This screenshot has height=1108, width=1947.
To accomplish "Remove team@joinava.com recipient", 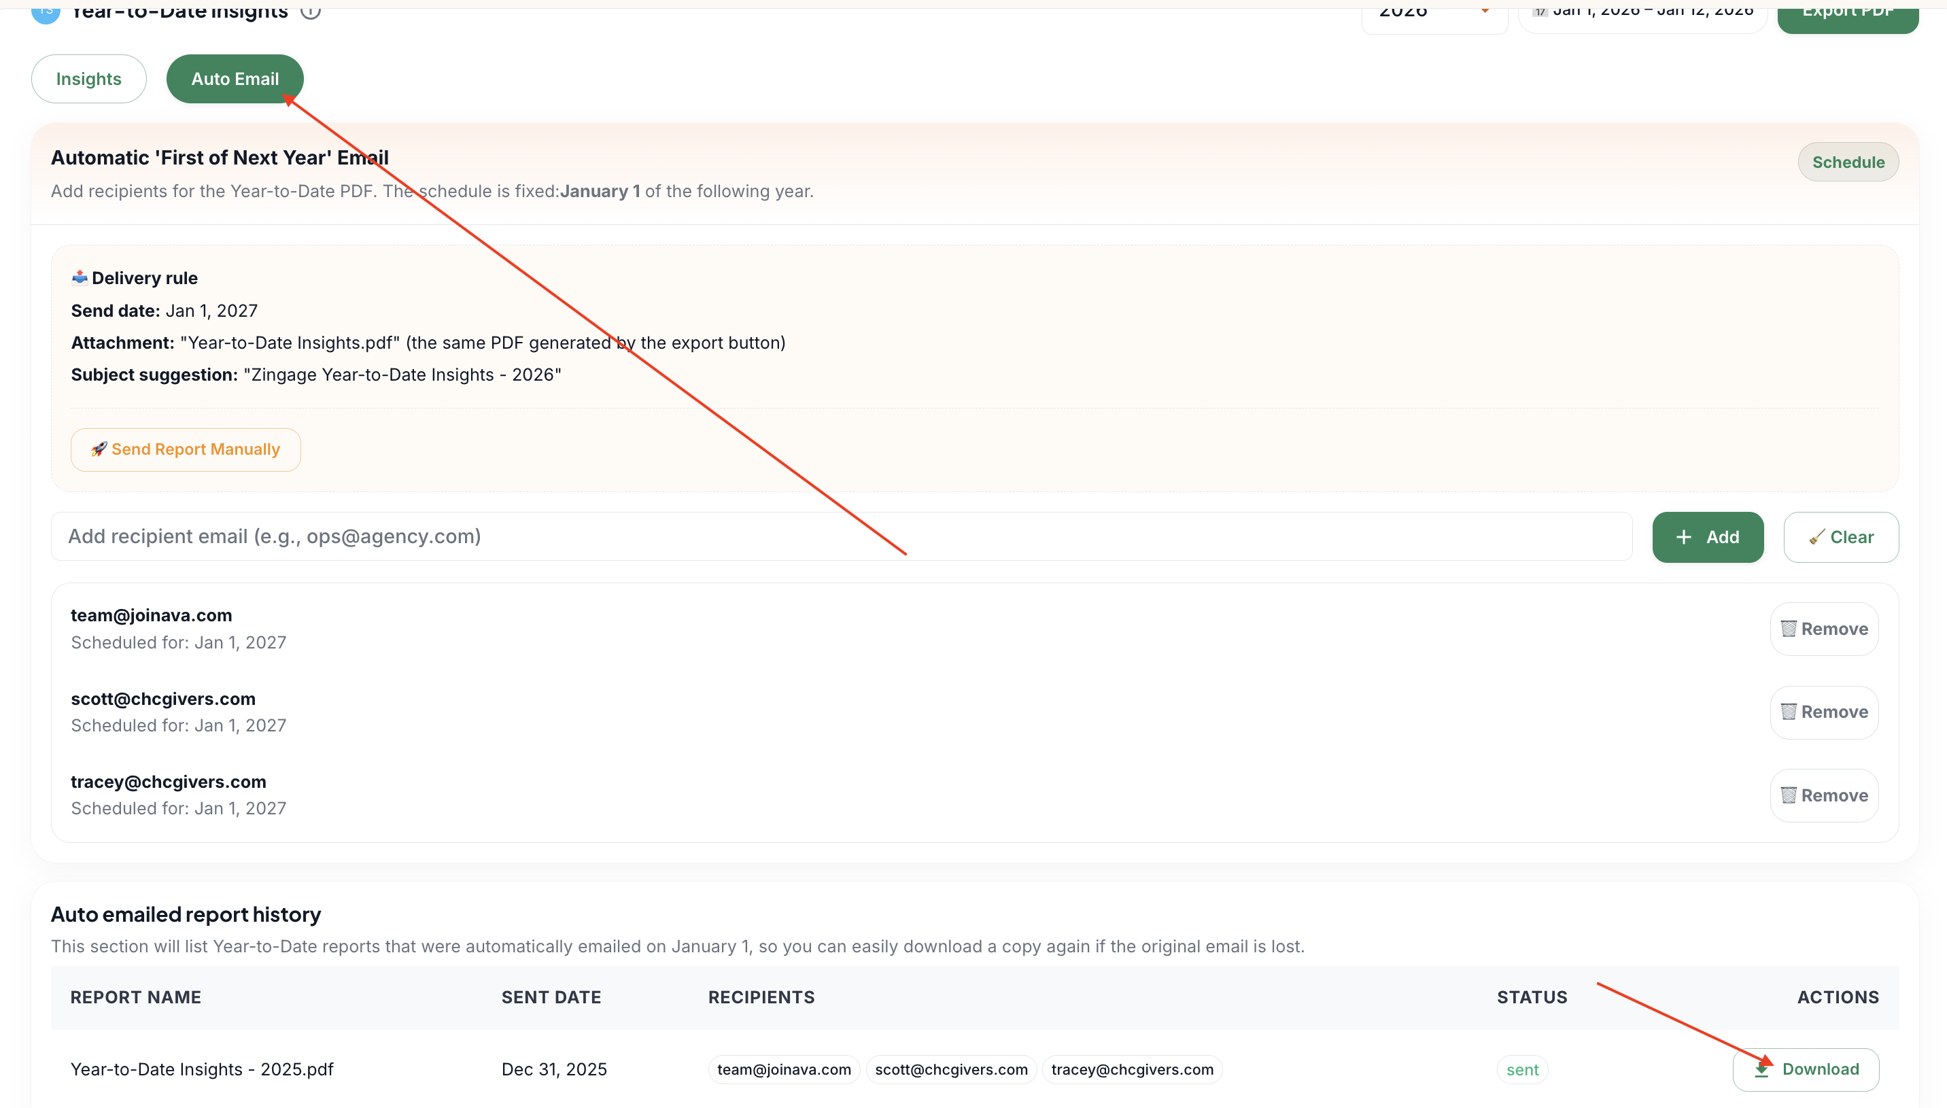I will click(x=1824, y=629).
